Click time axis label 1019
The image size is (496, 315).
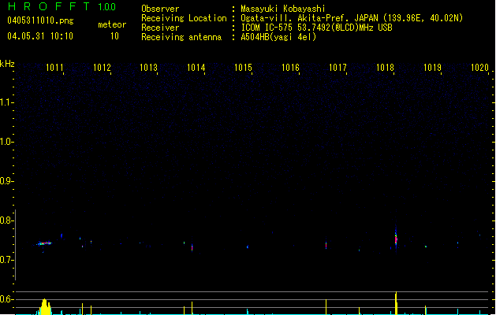pyautogui.click(x=432, y=68)
